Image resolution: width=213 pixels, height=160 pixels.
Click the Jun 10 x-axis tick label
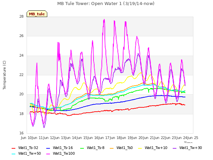point(27,138)
